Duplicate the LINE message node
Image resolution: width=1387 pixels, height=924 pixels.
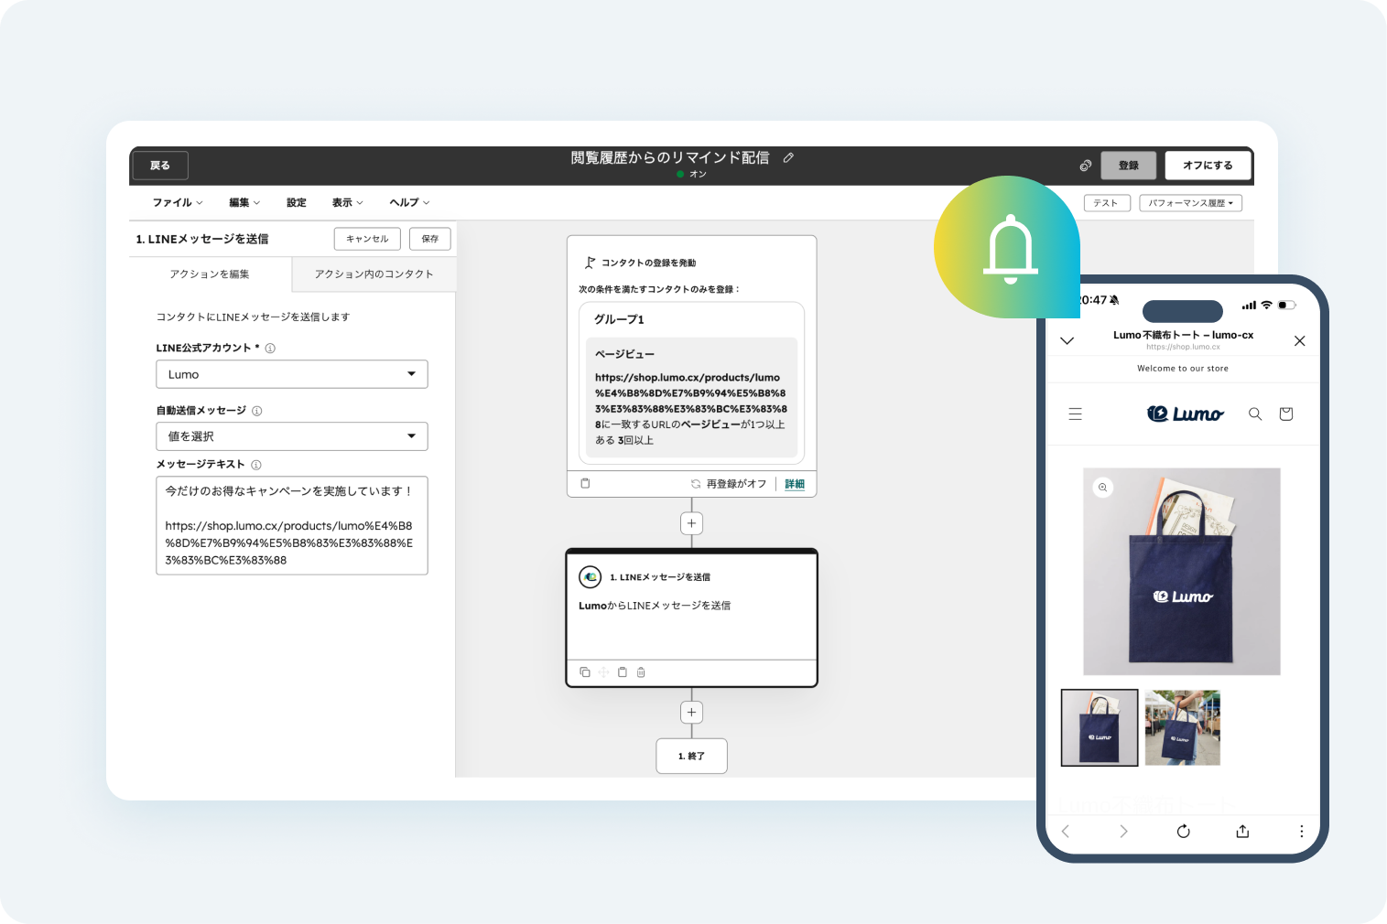[585, 672]
